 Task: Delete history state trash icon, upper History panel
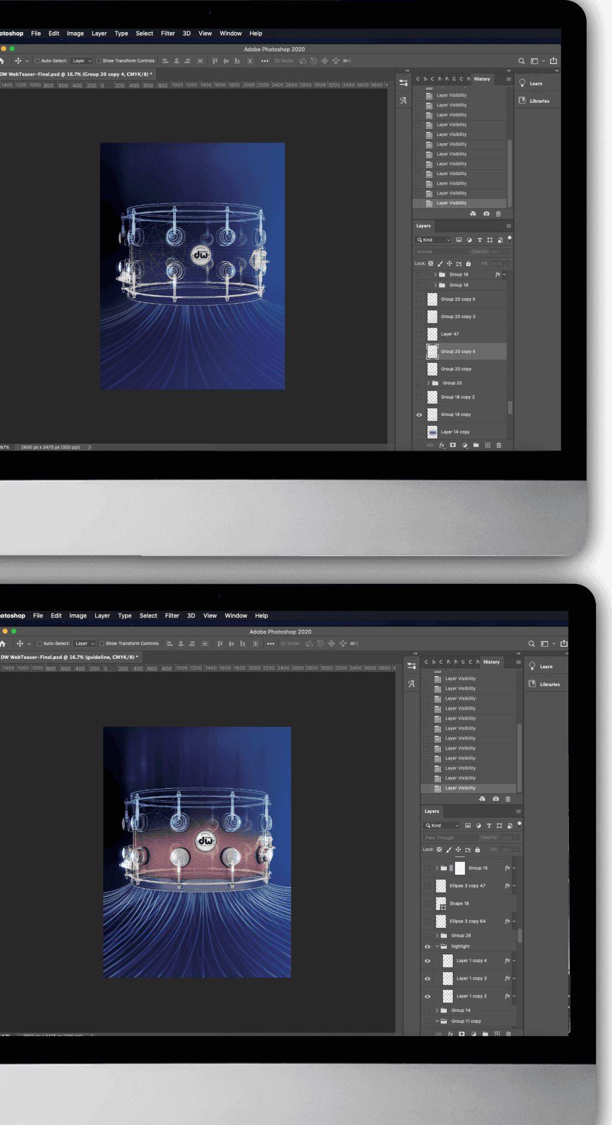click(x=498, y=214)
